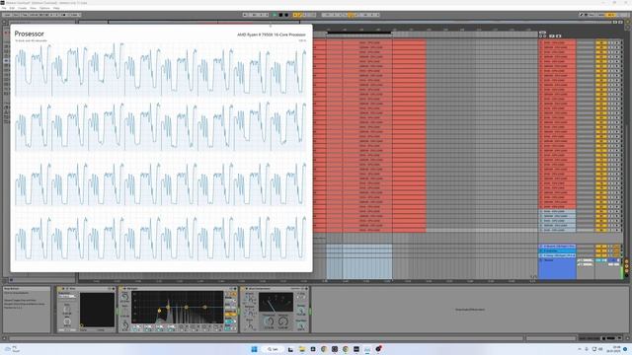Click the black round toggle beside Master track
The height and width of the screenshot is (355, 632).
627,276
